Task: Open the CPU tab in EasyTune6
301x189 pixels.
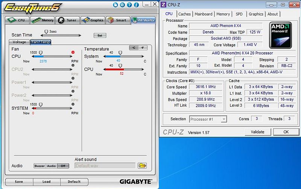Action: point(17,20)
